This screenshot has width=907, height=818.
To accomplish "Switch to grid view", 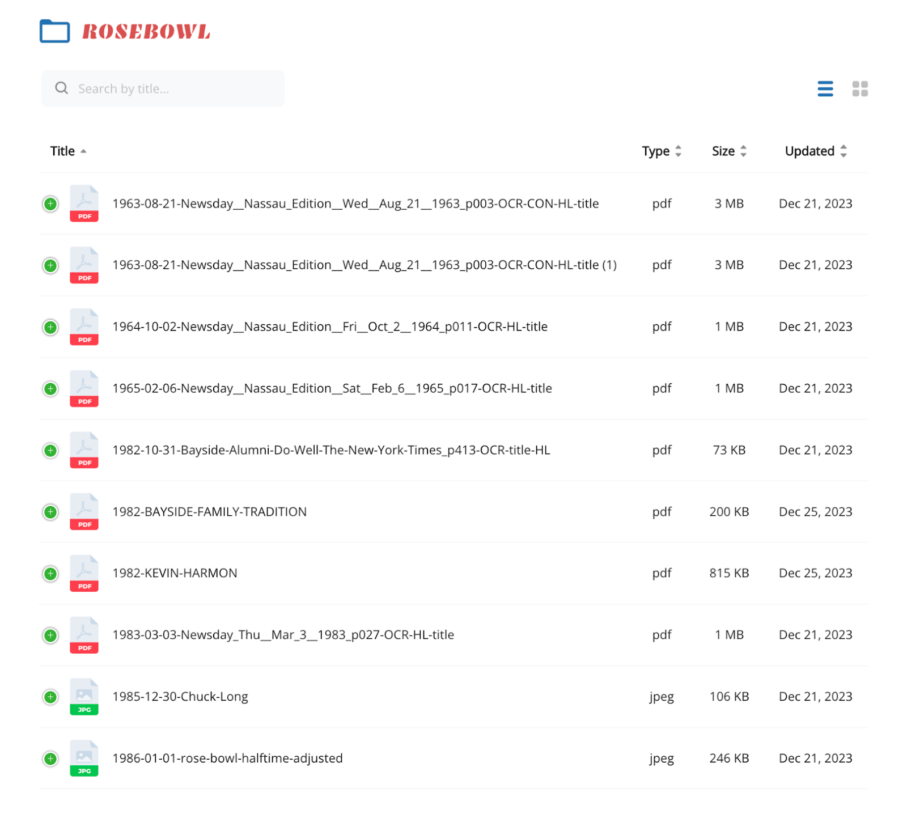I will tap(859, 88).
